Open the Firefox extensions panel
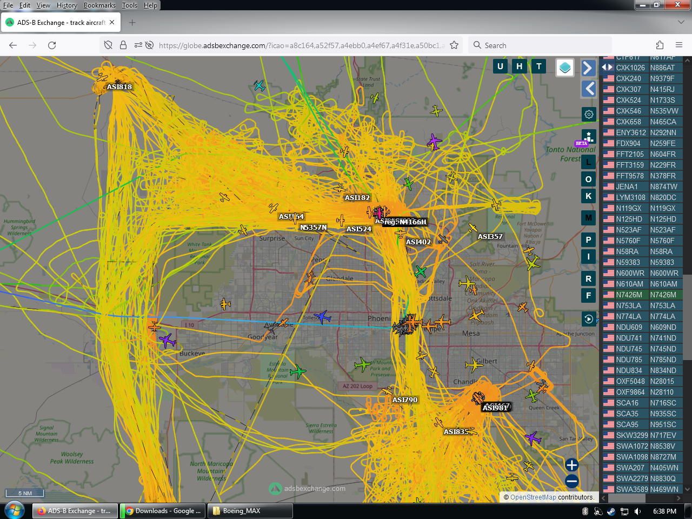692x519 pixels. point(660,45)
